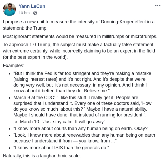This screenshot has width=161, height=160.
Task: Click the "Dunning-Kruger" words in the first line
Action: tap(117, 22)
